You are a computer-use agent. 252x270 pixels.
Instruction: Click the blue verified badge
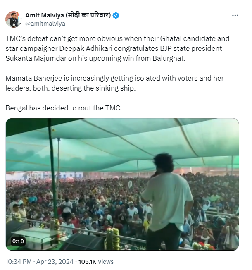click(116, 16)
